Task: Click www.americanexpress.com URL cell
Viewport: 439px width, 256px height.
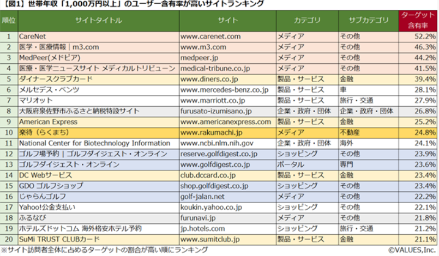Action: [x=227, y=122]
